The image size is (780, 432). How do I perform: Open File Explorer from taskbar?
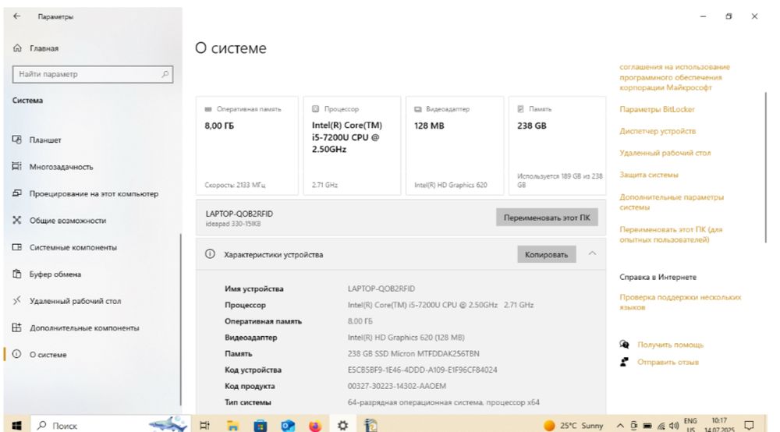(x=232, y=426)
